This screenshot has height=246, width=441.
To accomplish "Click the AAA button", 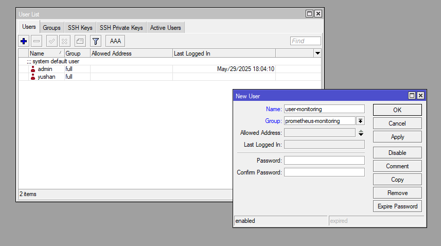I will click(115, 41).
